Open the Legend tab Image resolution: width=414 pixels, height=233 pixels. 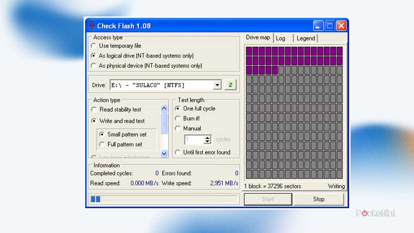[306, 38]
